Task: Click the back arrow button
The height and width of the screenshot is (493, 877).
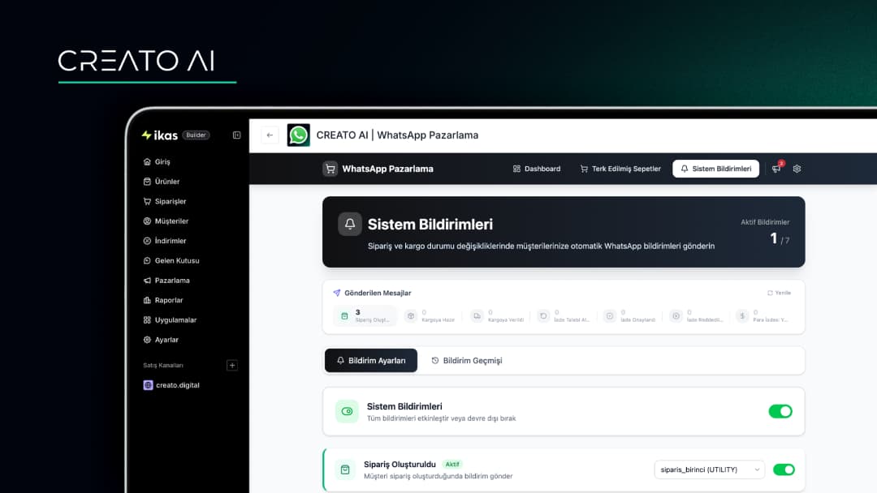Action: point(270,135)
